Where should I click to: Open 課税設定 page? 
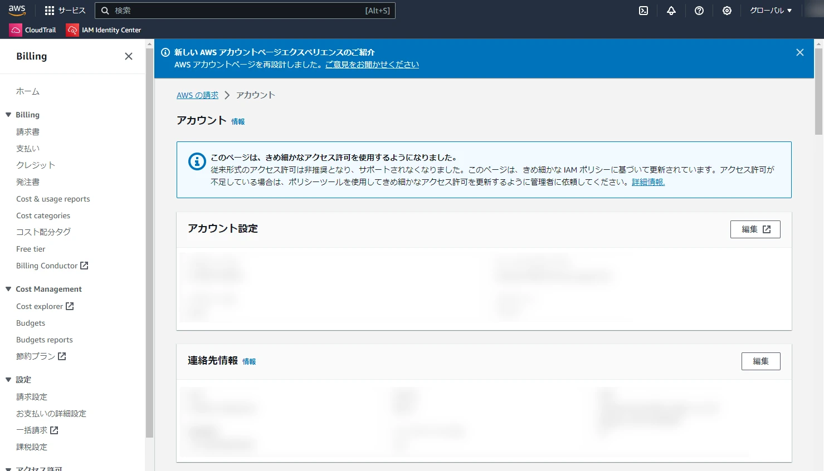pos(32,447)
